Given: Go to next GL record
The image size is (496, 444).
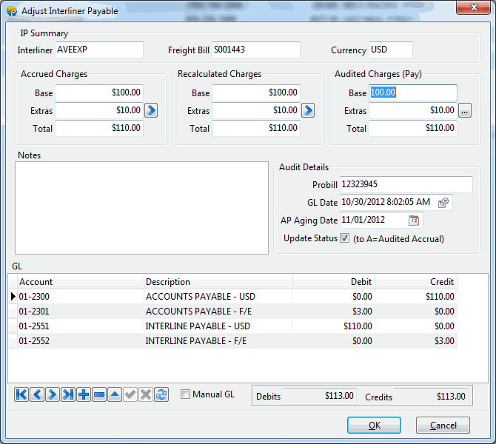Looking at the screenshot, I should [53, 394].
